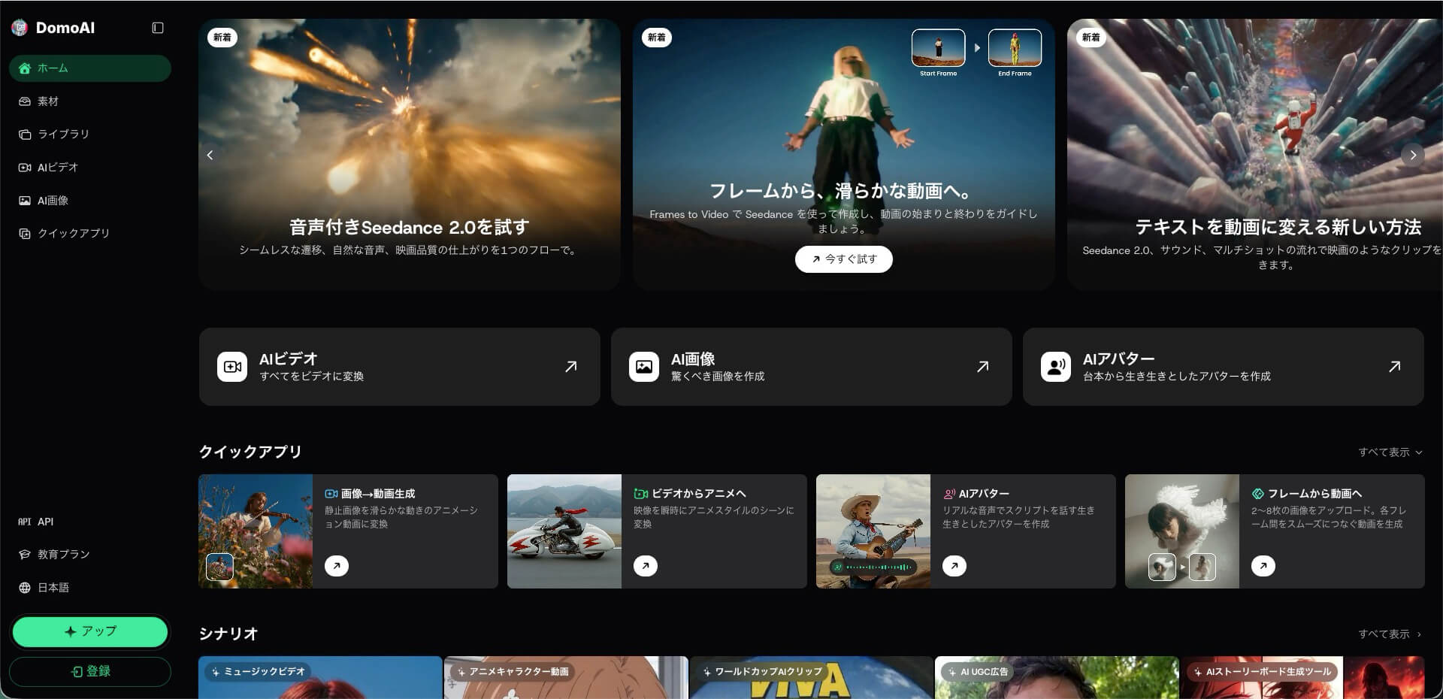The height and width of the screenshot is (699, 1443).
Task: Open the winged figure thumbnail
Action: [1182, 531]
